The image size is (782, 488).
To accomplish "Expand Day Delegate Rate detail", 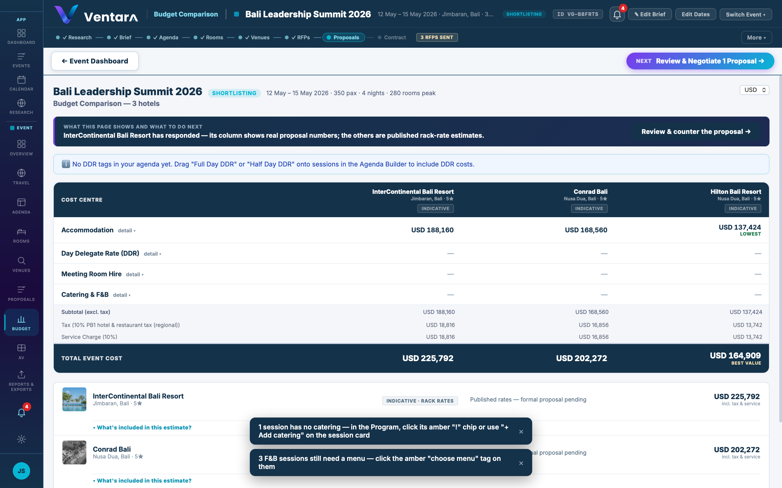I will 152,254.
